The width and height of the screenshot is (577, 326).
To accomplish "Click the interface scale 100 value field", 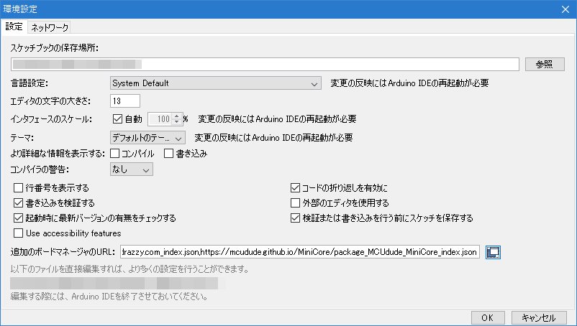I will (160, 119).
